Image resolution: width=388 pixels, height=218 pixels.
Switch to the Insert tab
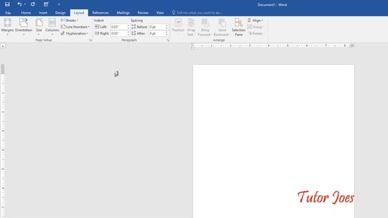coord(43,13)
